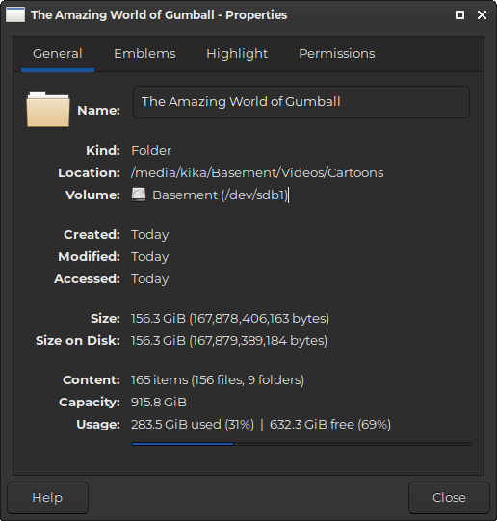The height and width of the screenshot is (521, 497).
Task: Click the usage text showing 632.3 GiB free
Action: point(330,425)
